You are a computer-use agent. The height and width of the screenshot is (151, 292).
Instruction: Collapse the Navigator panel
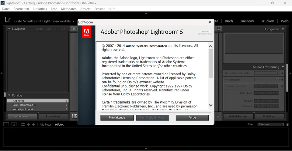coord(9,29)
